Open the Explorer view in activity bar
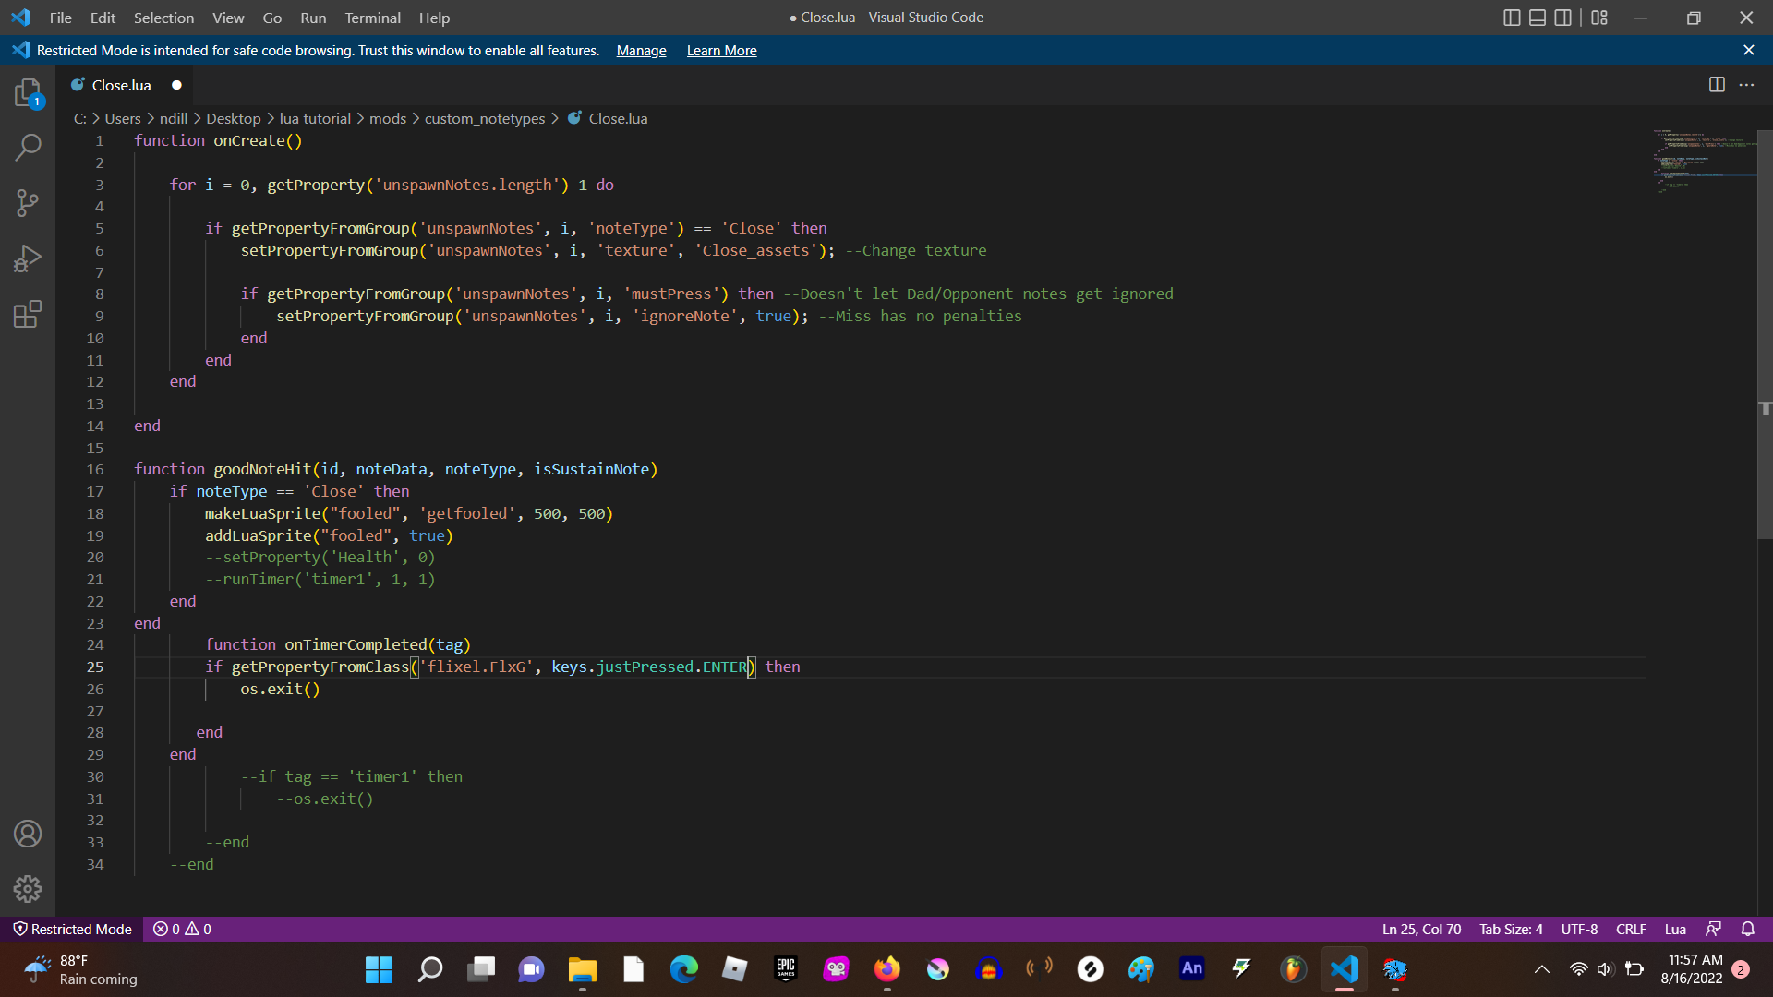This screenshot has height=997, width=1773. pyautogui.click(x=28, y=92)
